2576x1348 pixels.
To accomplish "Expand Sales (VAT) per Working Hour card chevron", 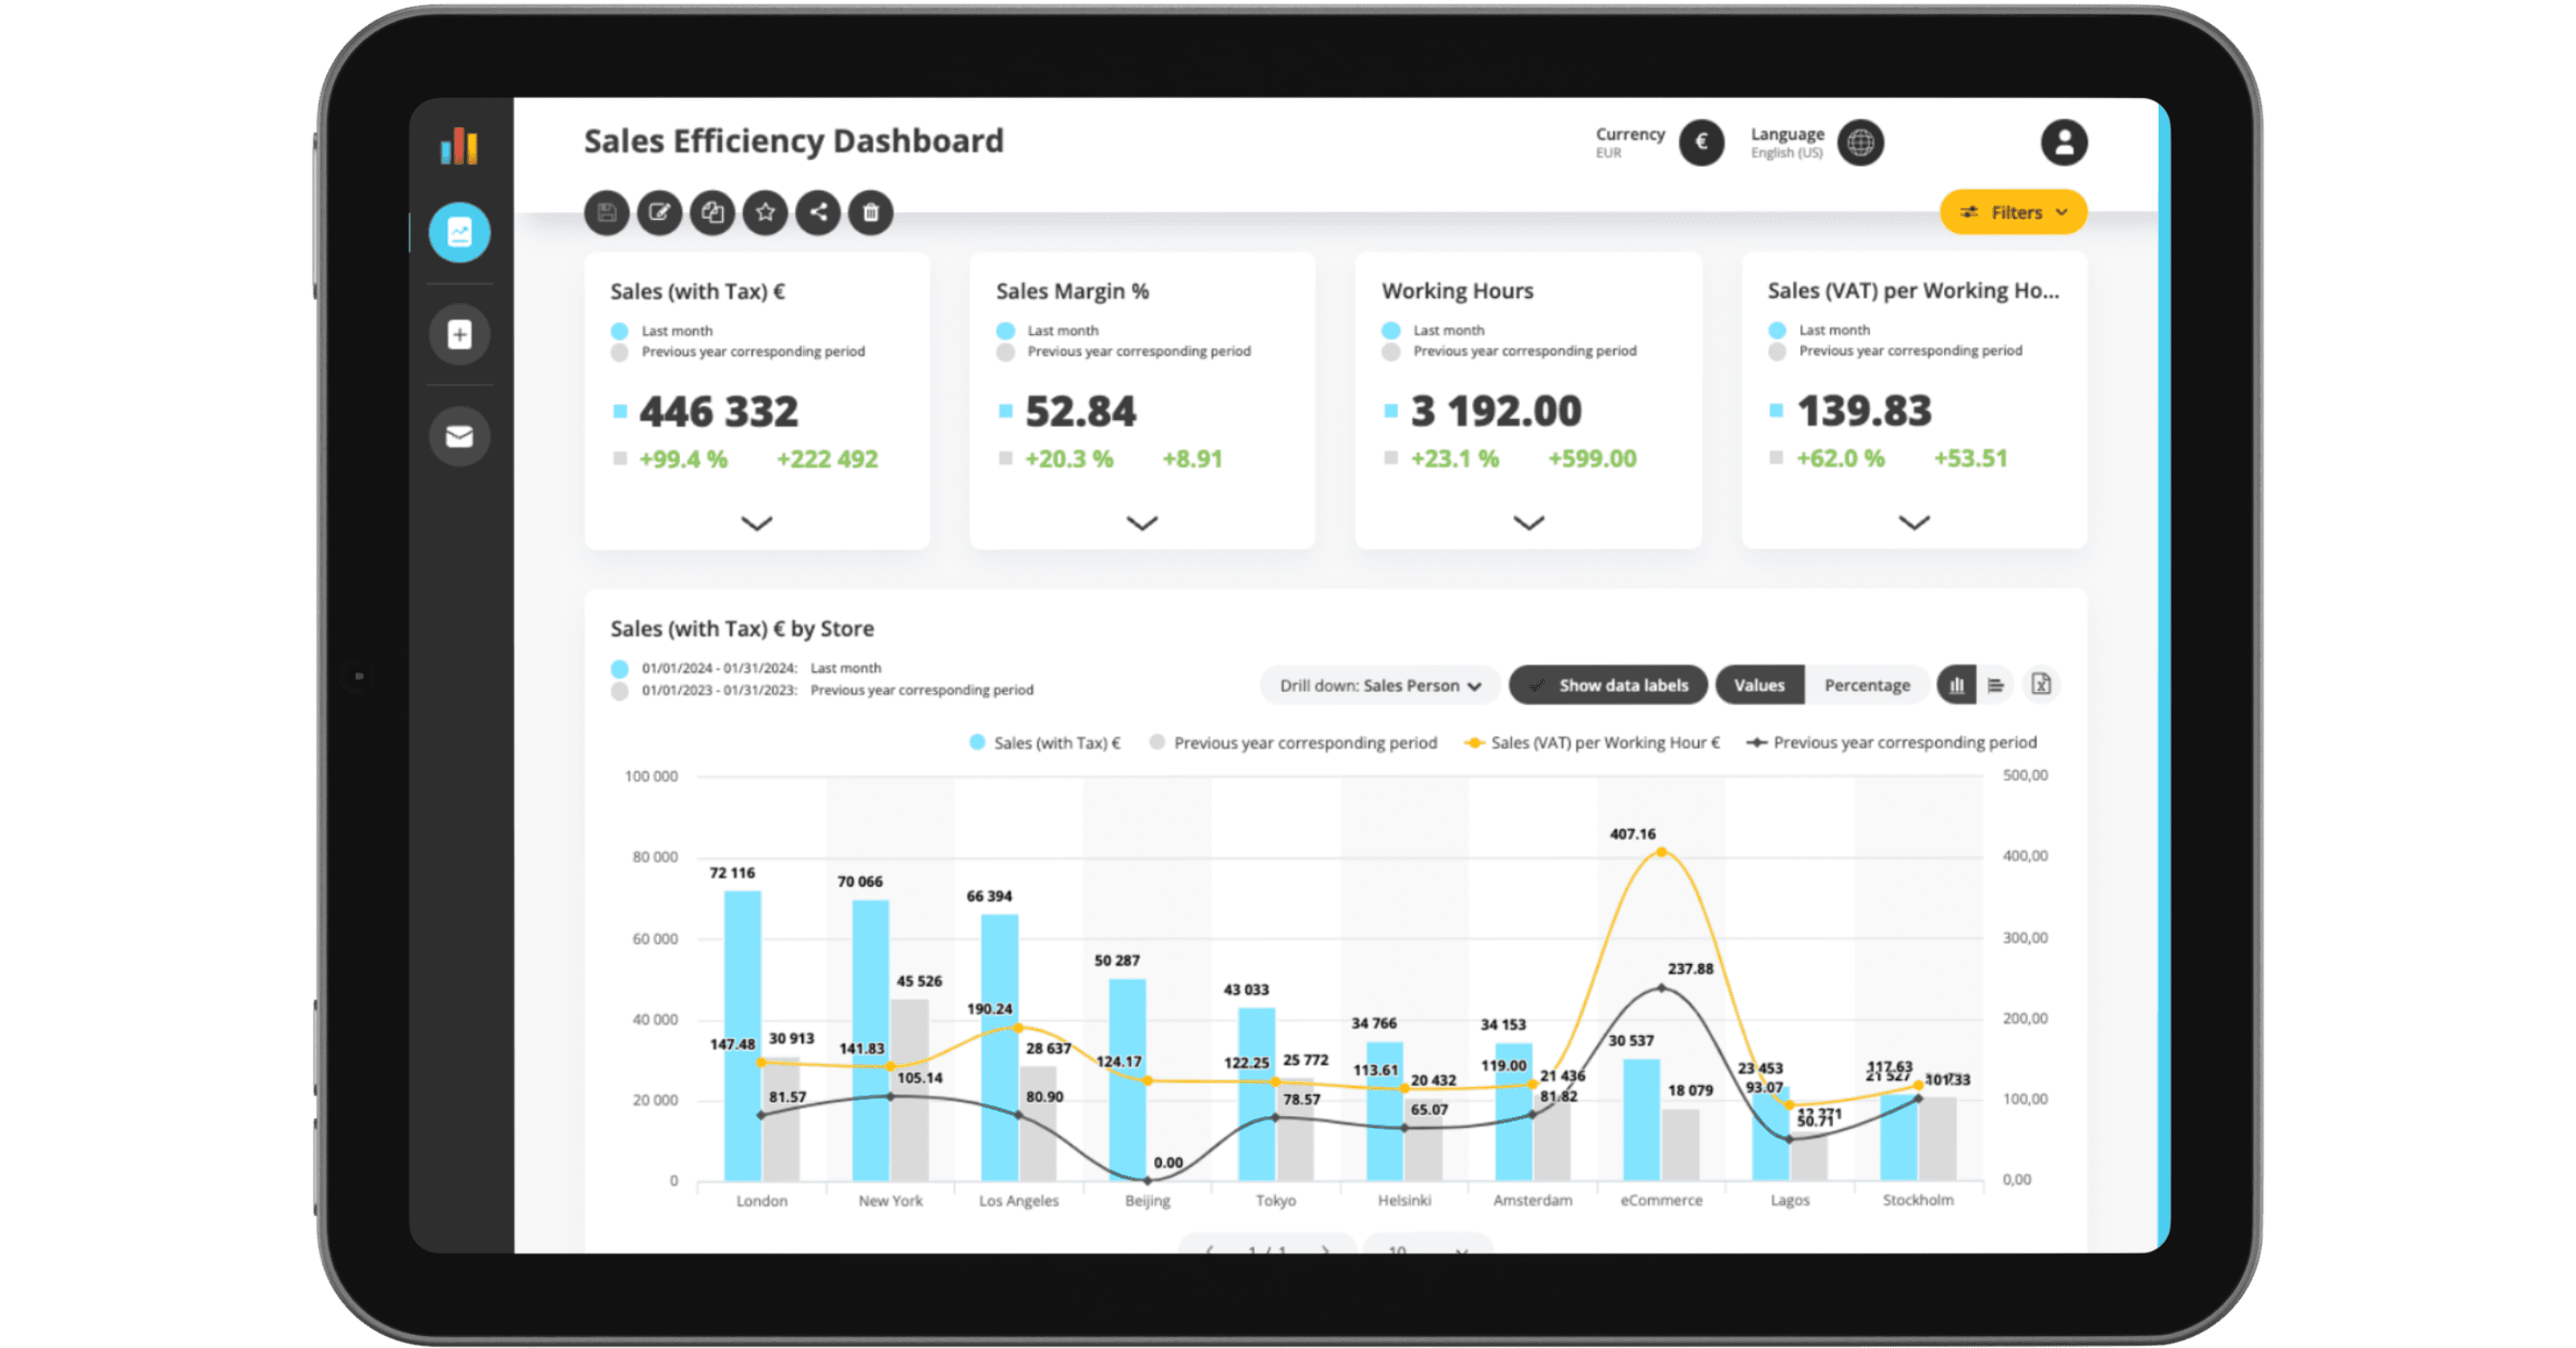I will click(1913, 523).
